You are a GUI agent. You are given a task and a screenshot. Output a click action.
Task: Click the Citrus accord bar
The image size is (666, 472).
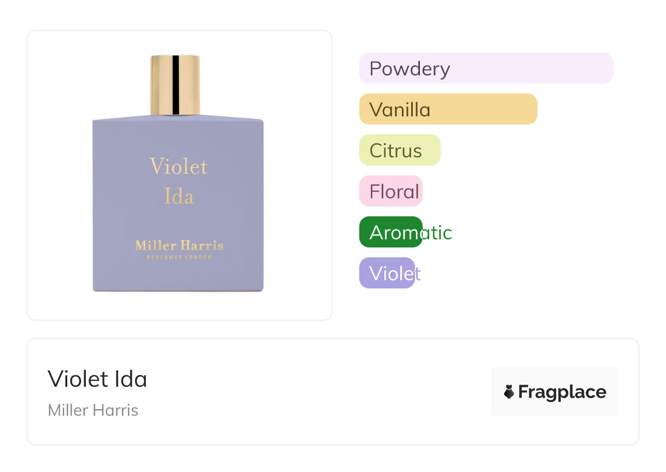[400, 150]
